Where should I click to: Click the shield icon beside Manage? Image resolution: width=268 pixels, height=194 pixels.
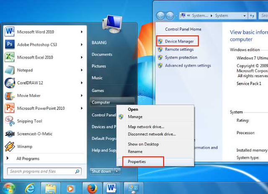click(121, 116)
